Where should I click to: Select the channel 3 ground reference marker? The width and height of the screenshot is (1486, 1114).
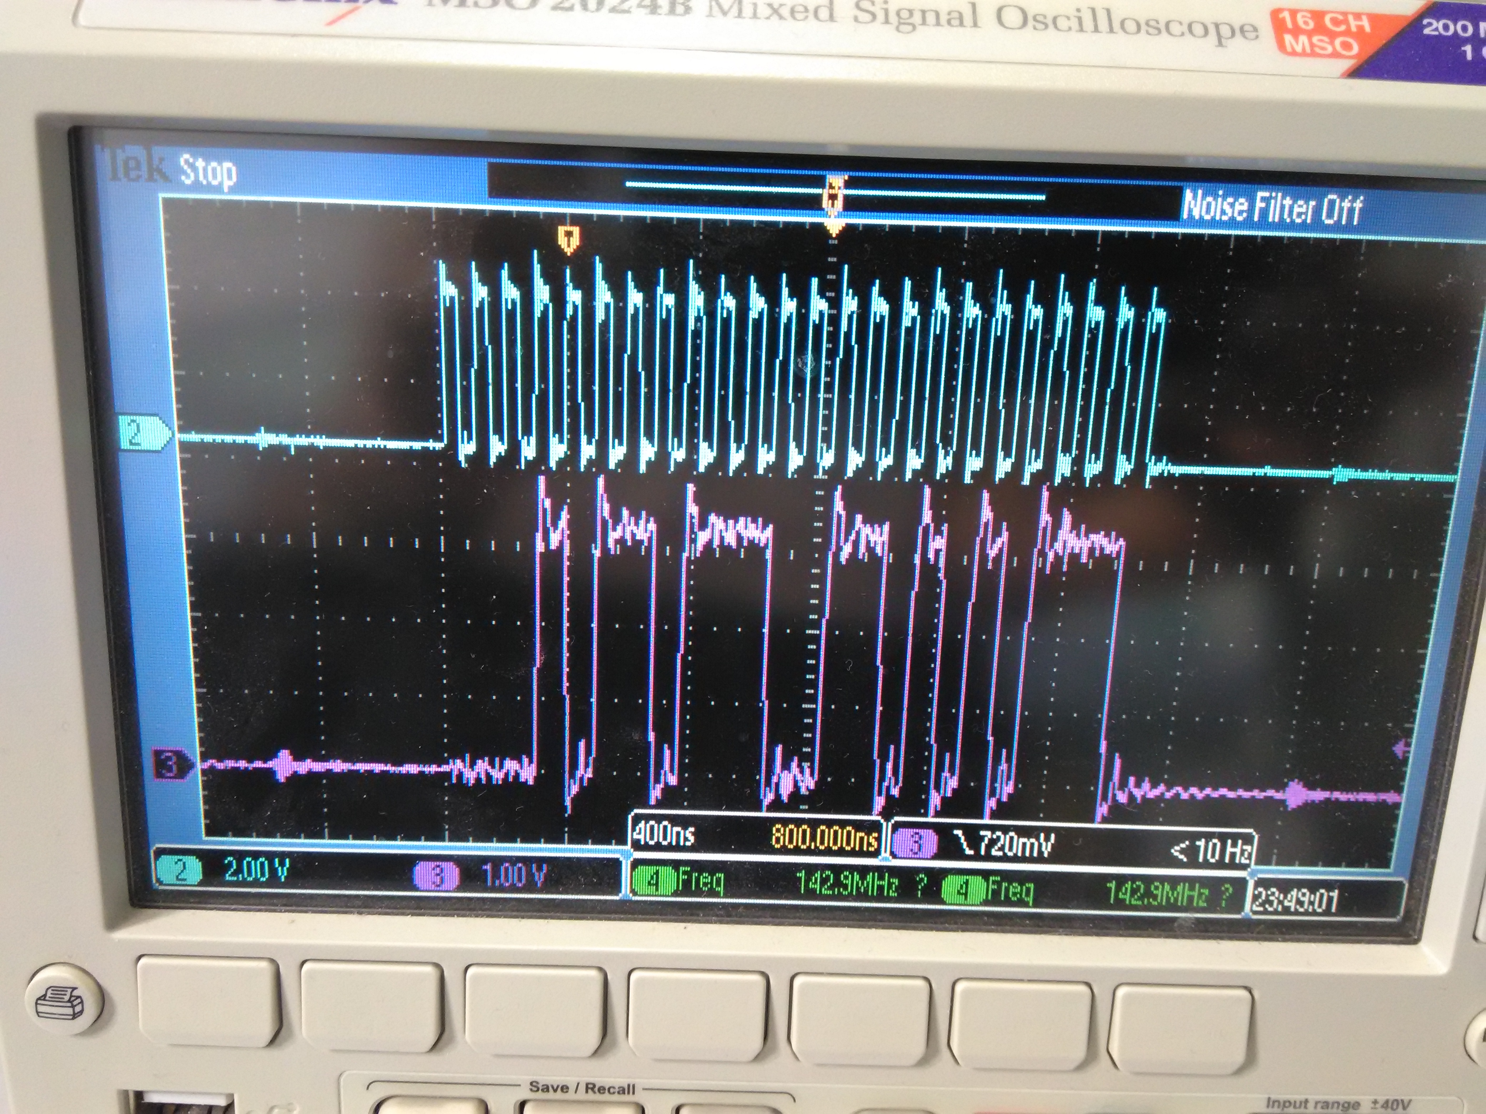point(175,765)
